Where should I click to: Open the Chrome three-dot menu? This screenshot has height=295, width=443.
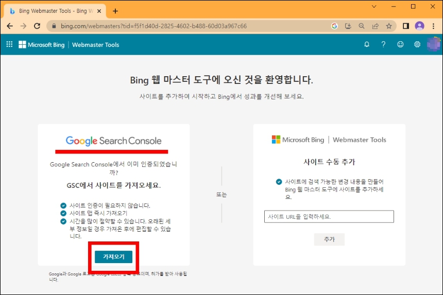click(x=433, y=26)
